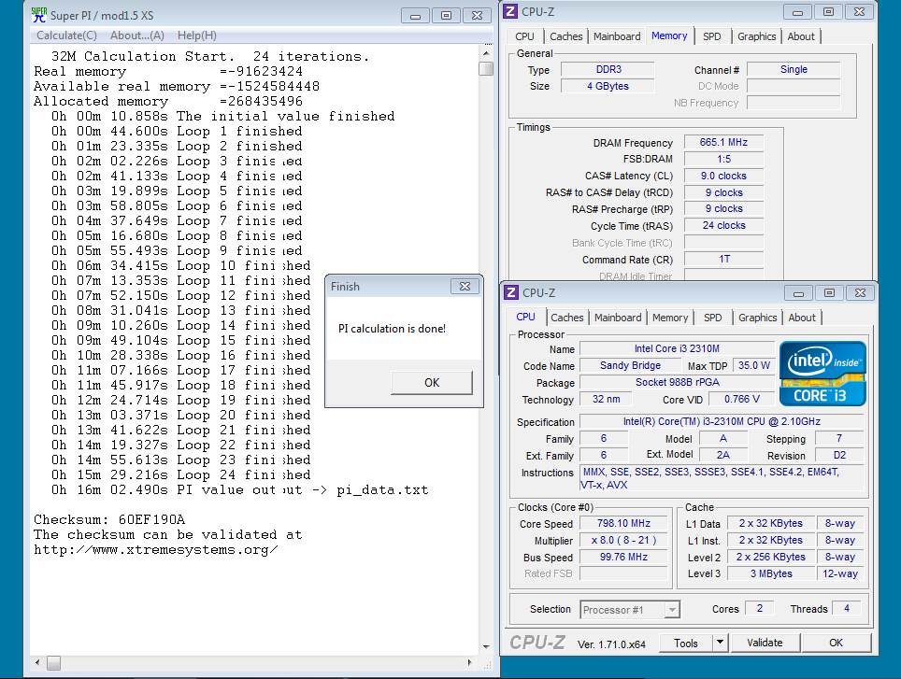This screenshot has height=679, width=901.
Task: Click the Core VID value 0.766 V
Action: coord(741,399)
